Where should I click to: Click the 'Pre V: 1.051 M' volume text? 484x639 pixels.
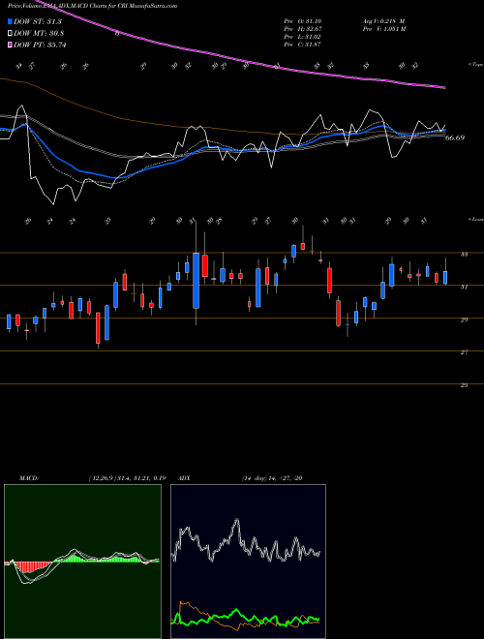[383, 29]
